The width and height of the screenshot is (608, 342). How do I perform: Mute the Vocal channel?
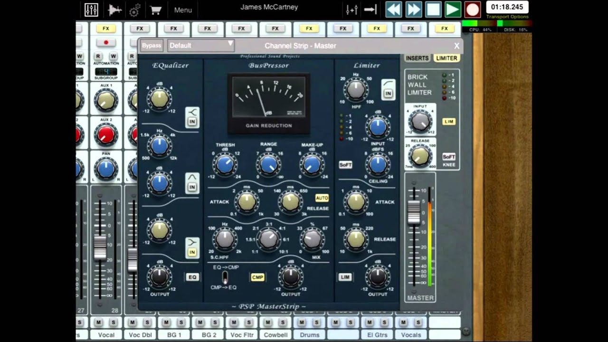[x=98, y=323]
